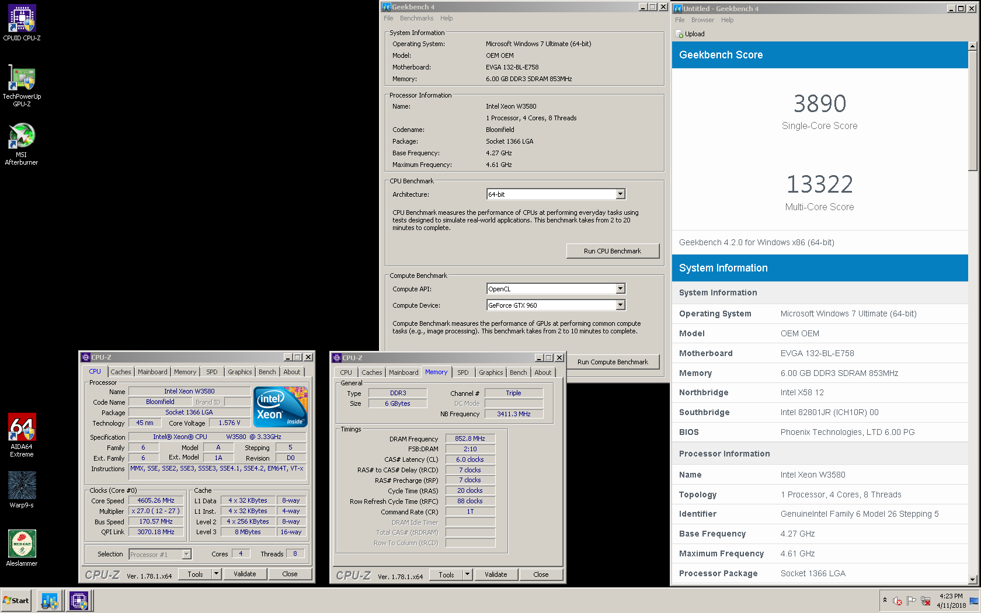The width and height of the screenshot is (981, 613).
Task: Click Close button in right CPU-Z window
Action: pos(541,574)
